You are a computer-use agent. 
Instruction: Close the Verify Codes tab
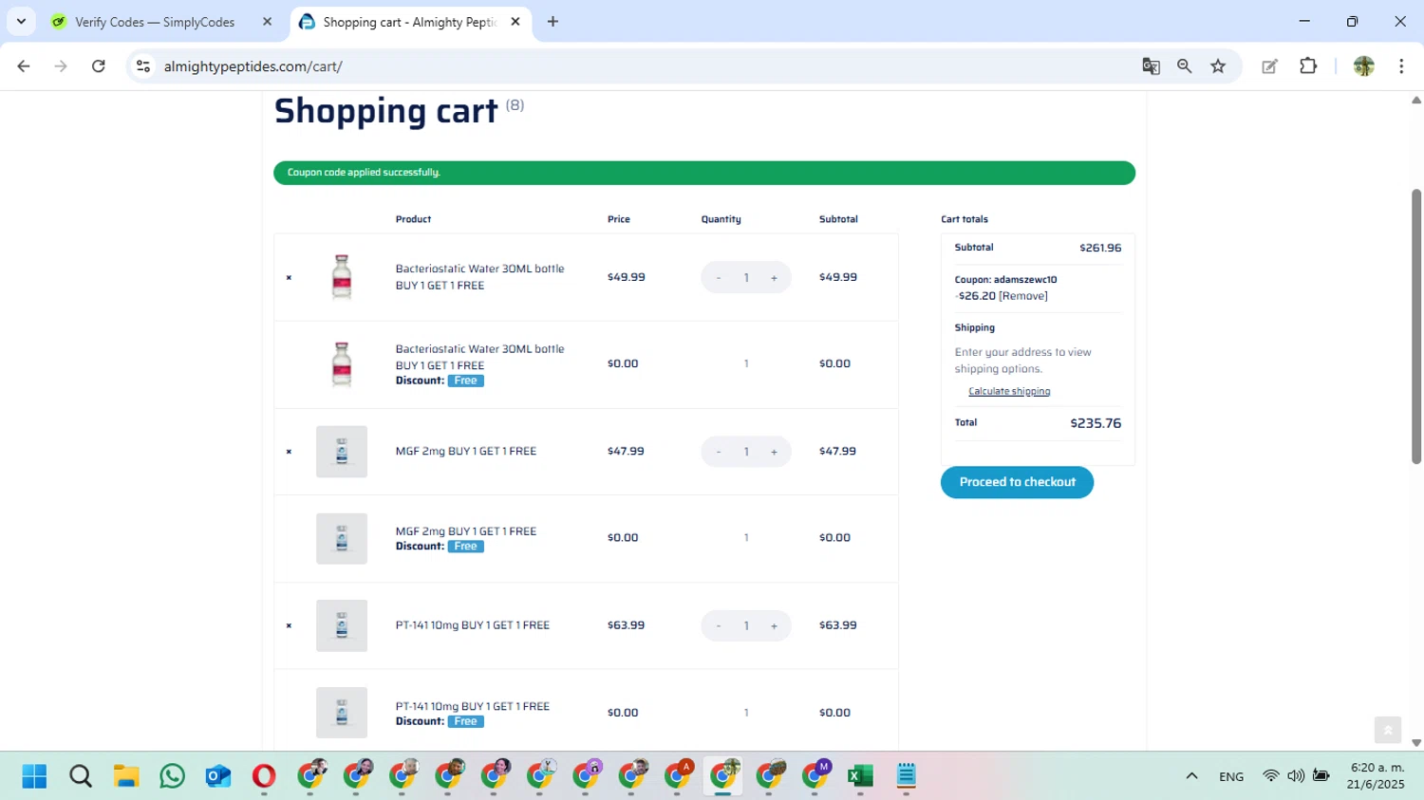[267, 22]
